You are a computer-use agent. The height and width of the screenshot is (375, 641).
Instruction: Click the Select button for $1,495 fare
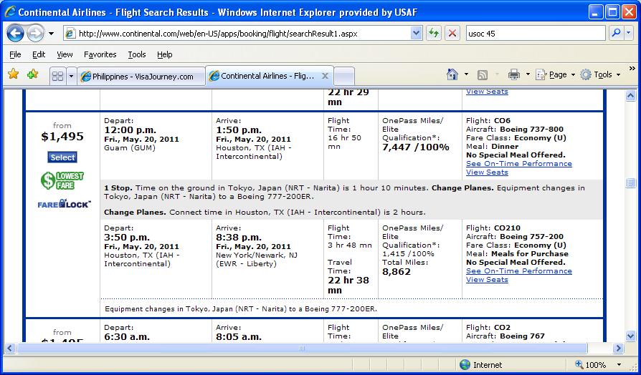point(62,157)
